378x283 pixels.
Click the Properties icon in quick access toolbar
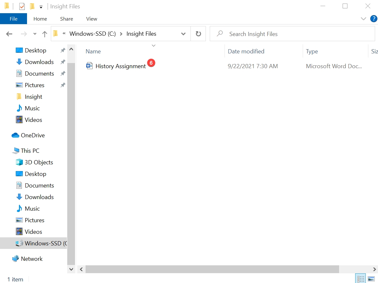point(22,6)
